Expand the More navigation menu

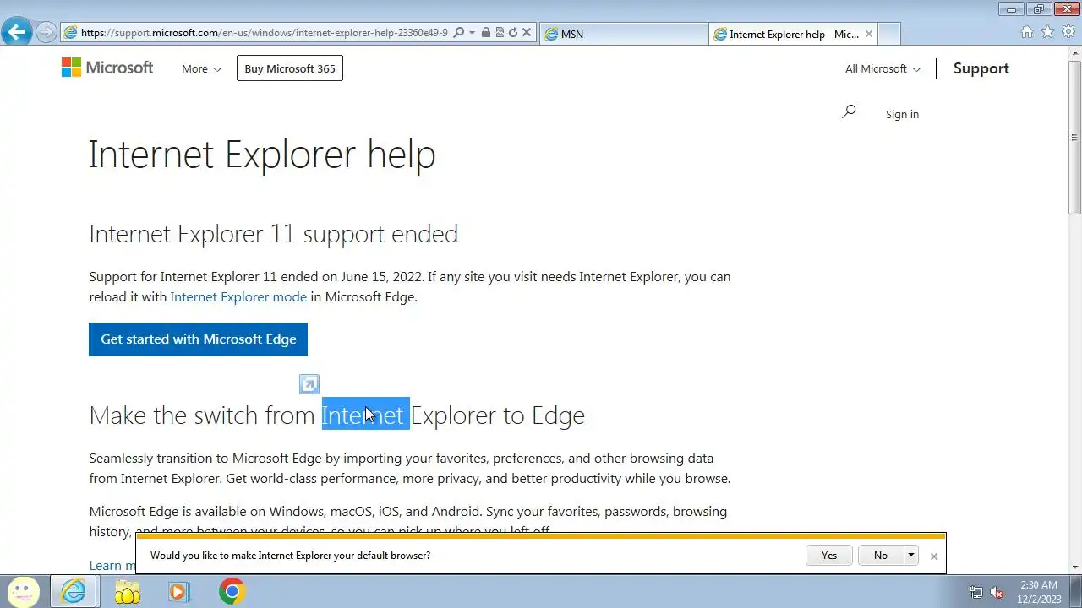click(201, 68)
